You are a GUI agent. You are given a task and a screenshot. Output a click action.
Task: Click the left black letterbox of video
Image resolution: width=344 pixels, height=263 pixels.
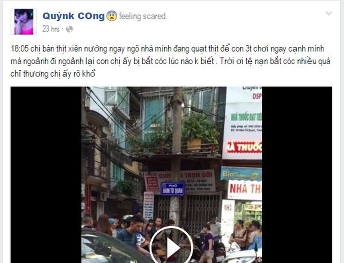46,175
